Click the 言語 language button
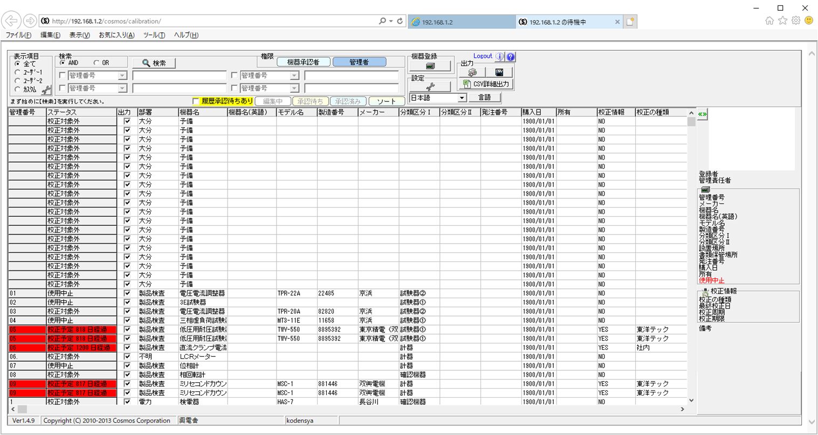 485,98
